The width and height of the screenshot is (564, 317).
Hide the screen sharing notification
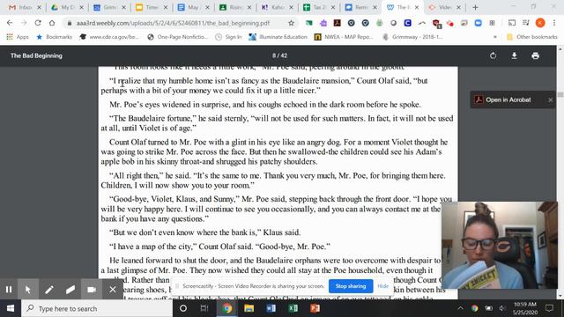[382, 286]
